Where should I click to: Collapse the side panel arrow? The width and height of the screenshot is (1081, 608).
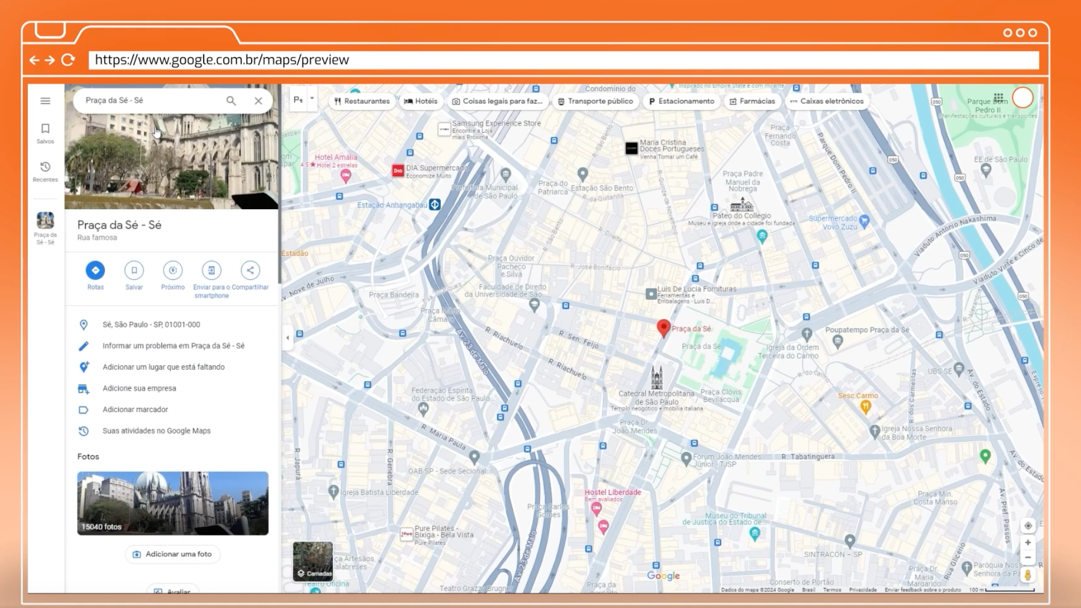287,337
